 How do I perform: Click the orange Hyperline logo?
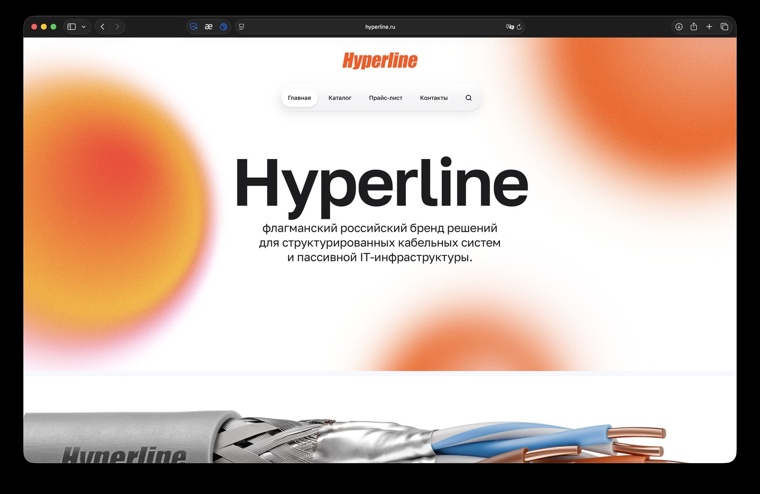click(380, 61)
